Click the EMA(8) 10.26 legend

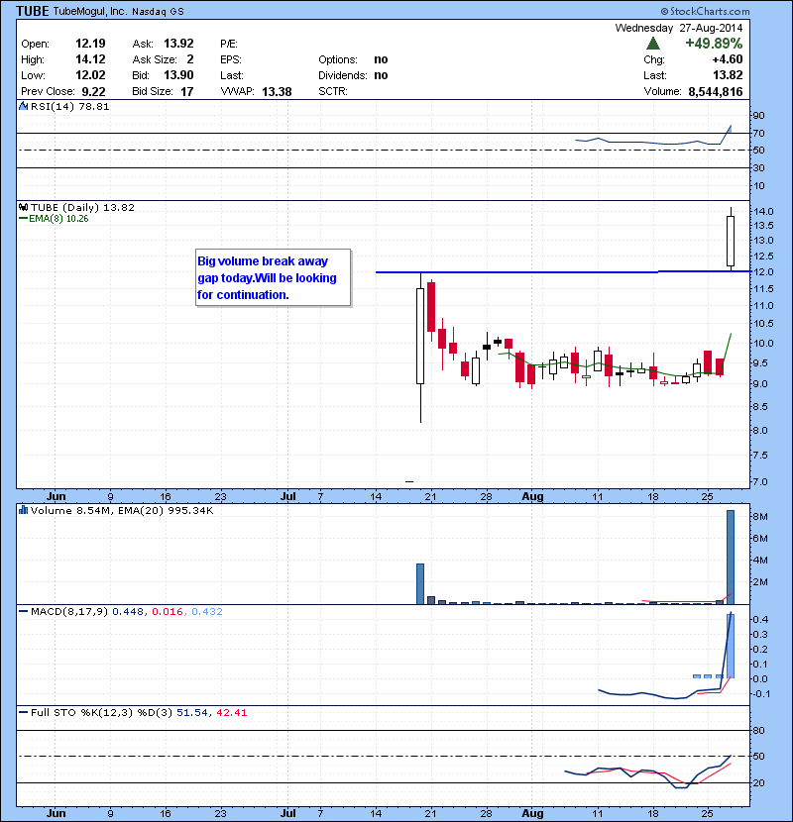point(54,219)
